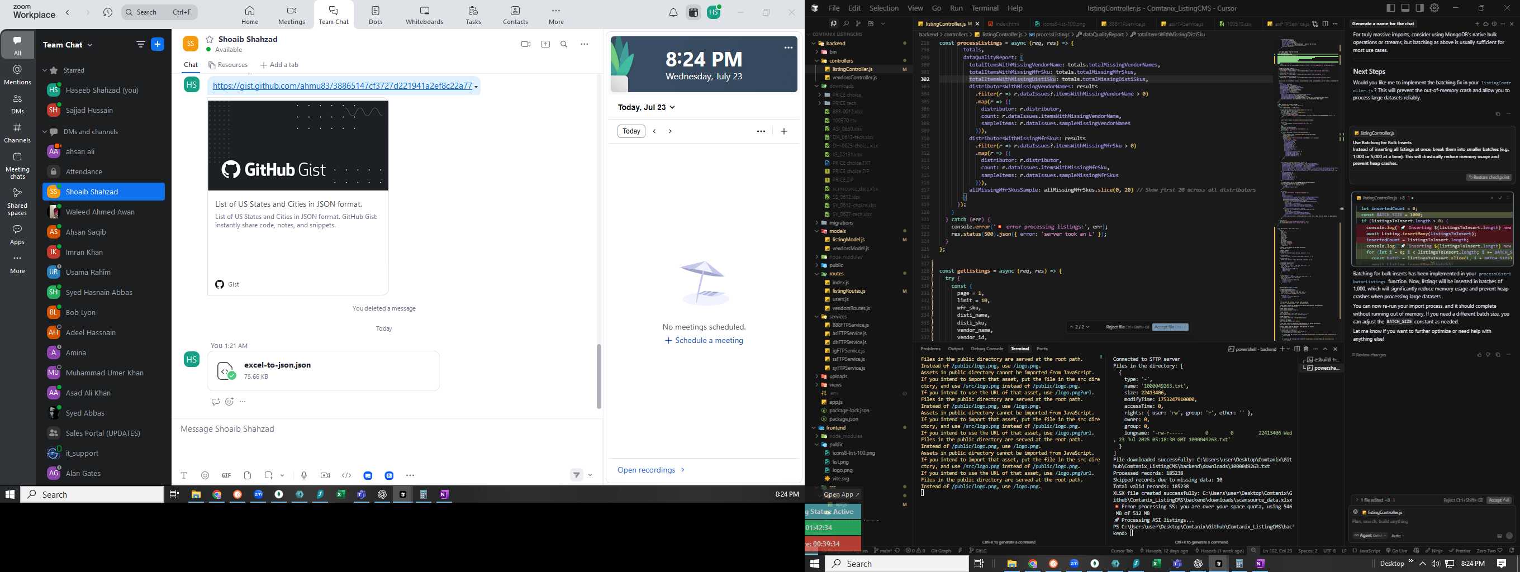This screenshot has width=1520, height=572.
Task: Start a new Cursor AI chat
Action: (x=1477, y=23)
